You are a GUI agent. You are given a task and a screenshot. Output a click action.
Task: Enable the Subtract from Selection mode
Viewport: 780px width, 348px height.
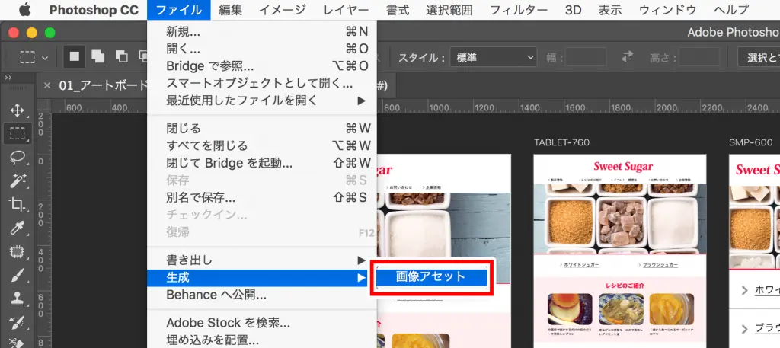(120, 56)
